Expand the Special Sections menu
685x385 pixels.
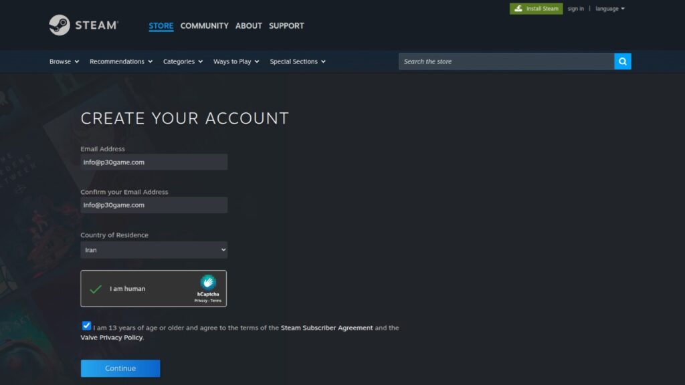298,61
